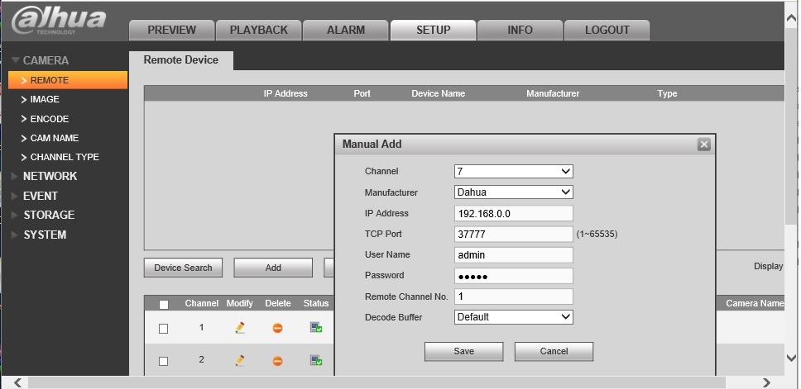Click the orange Delete icon for channel 2
Screen dimensions: 801x389
coord(277,361)
